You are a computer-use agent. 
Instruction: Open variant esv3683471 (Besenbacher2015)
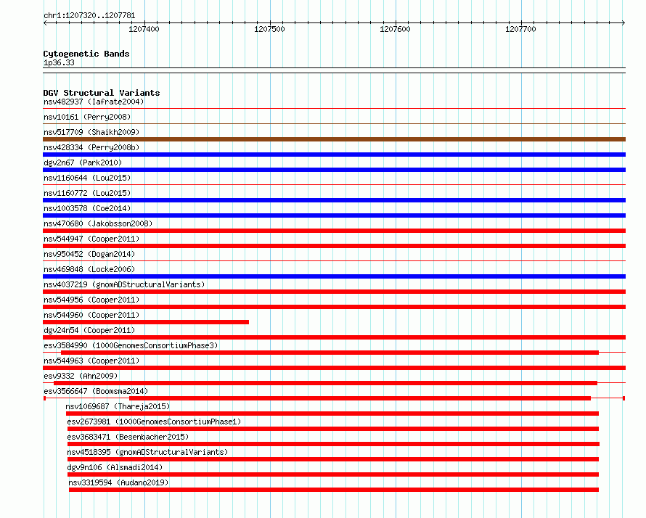click(128, 437)
